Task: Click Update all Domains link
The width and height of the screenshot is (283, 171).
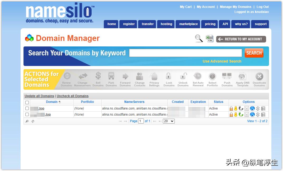Action: click(39, 96)
